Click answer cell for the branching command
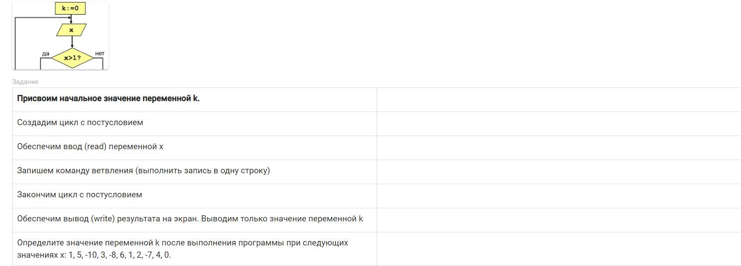Image resolution: width=741 pixels, height=266 pixels. click(x=559, y=171)
